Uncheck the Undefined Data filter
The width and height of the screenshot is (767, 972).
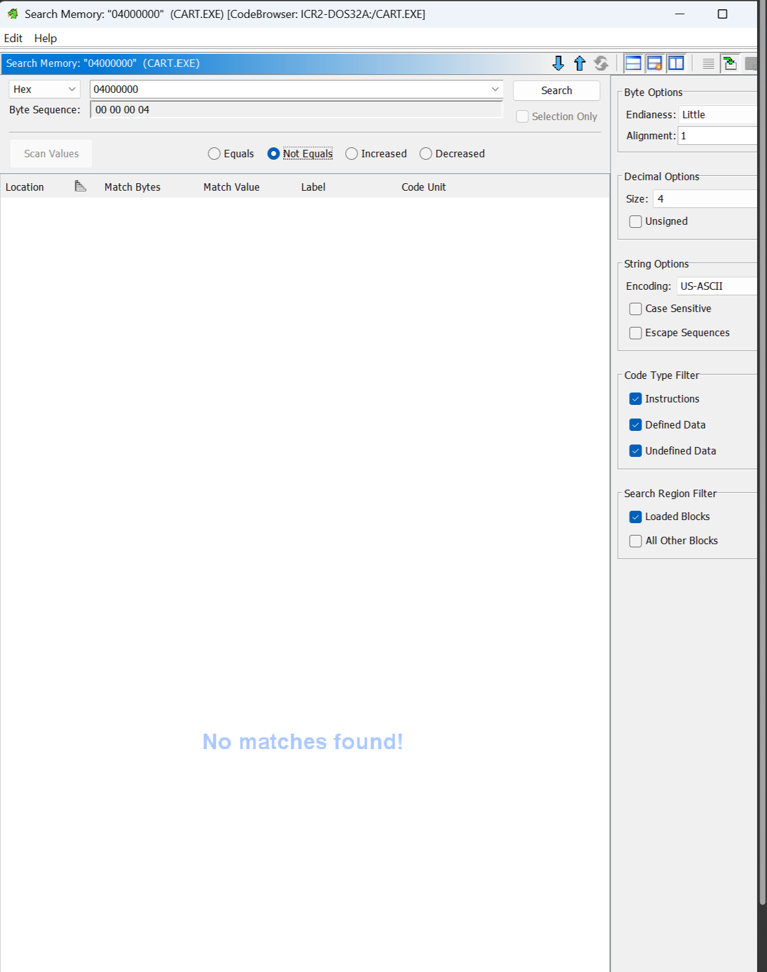click(635, 451)
